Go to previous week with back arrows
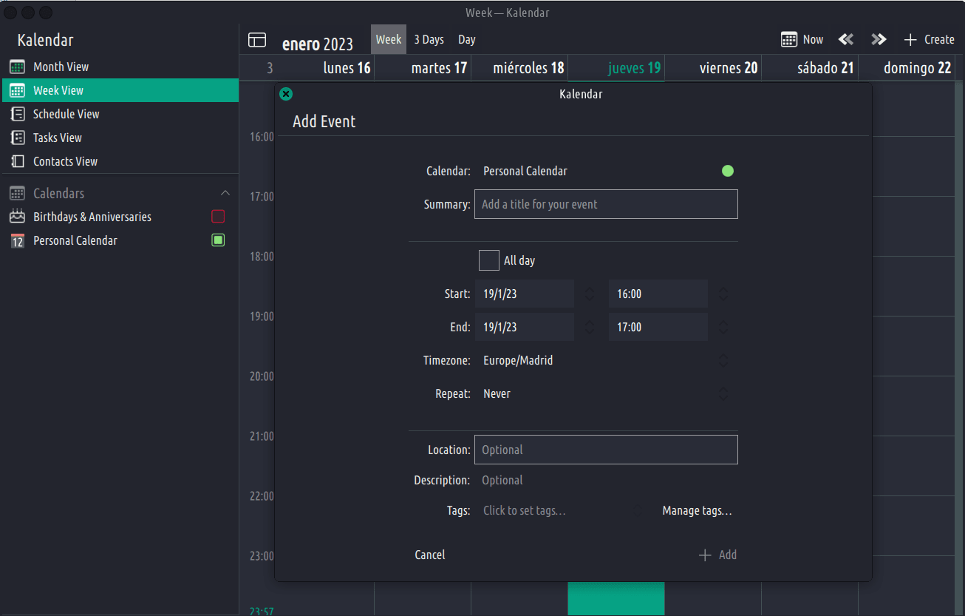 (x=846, y=40)
